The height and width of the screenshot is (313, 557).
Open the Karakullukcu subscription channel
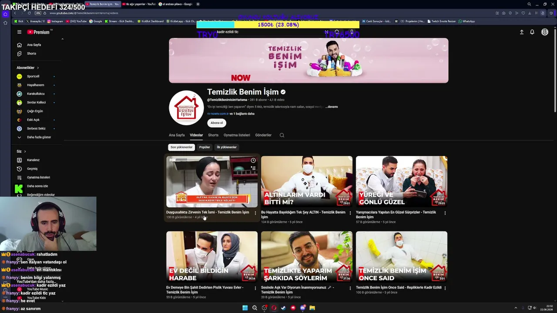coord(36,94)
